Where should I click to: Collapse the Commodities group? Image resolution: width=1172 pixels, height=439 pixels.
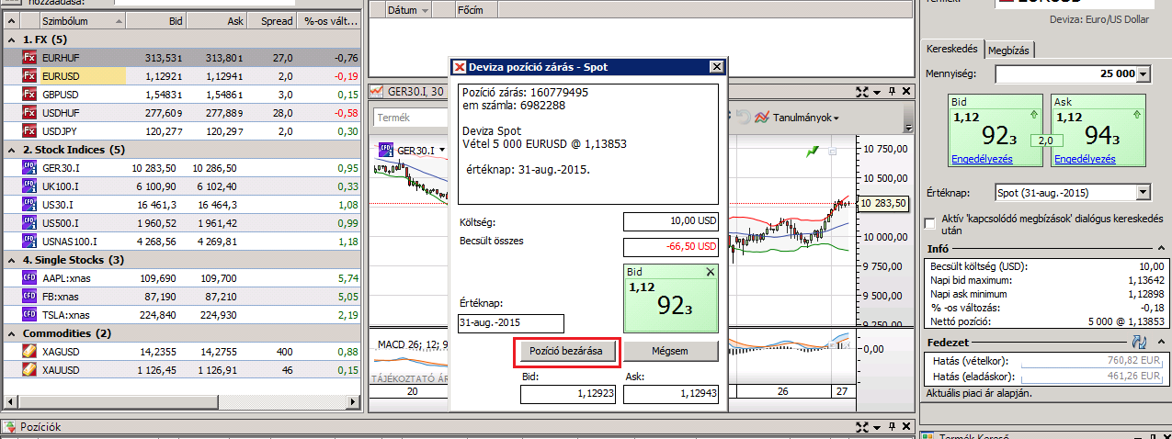coord(9,333)
